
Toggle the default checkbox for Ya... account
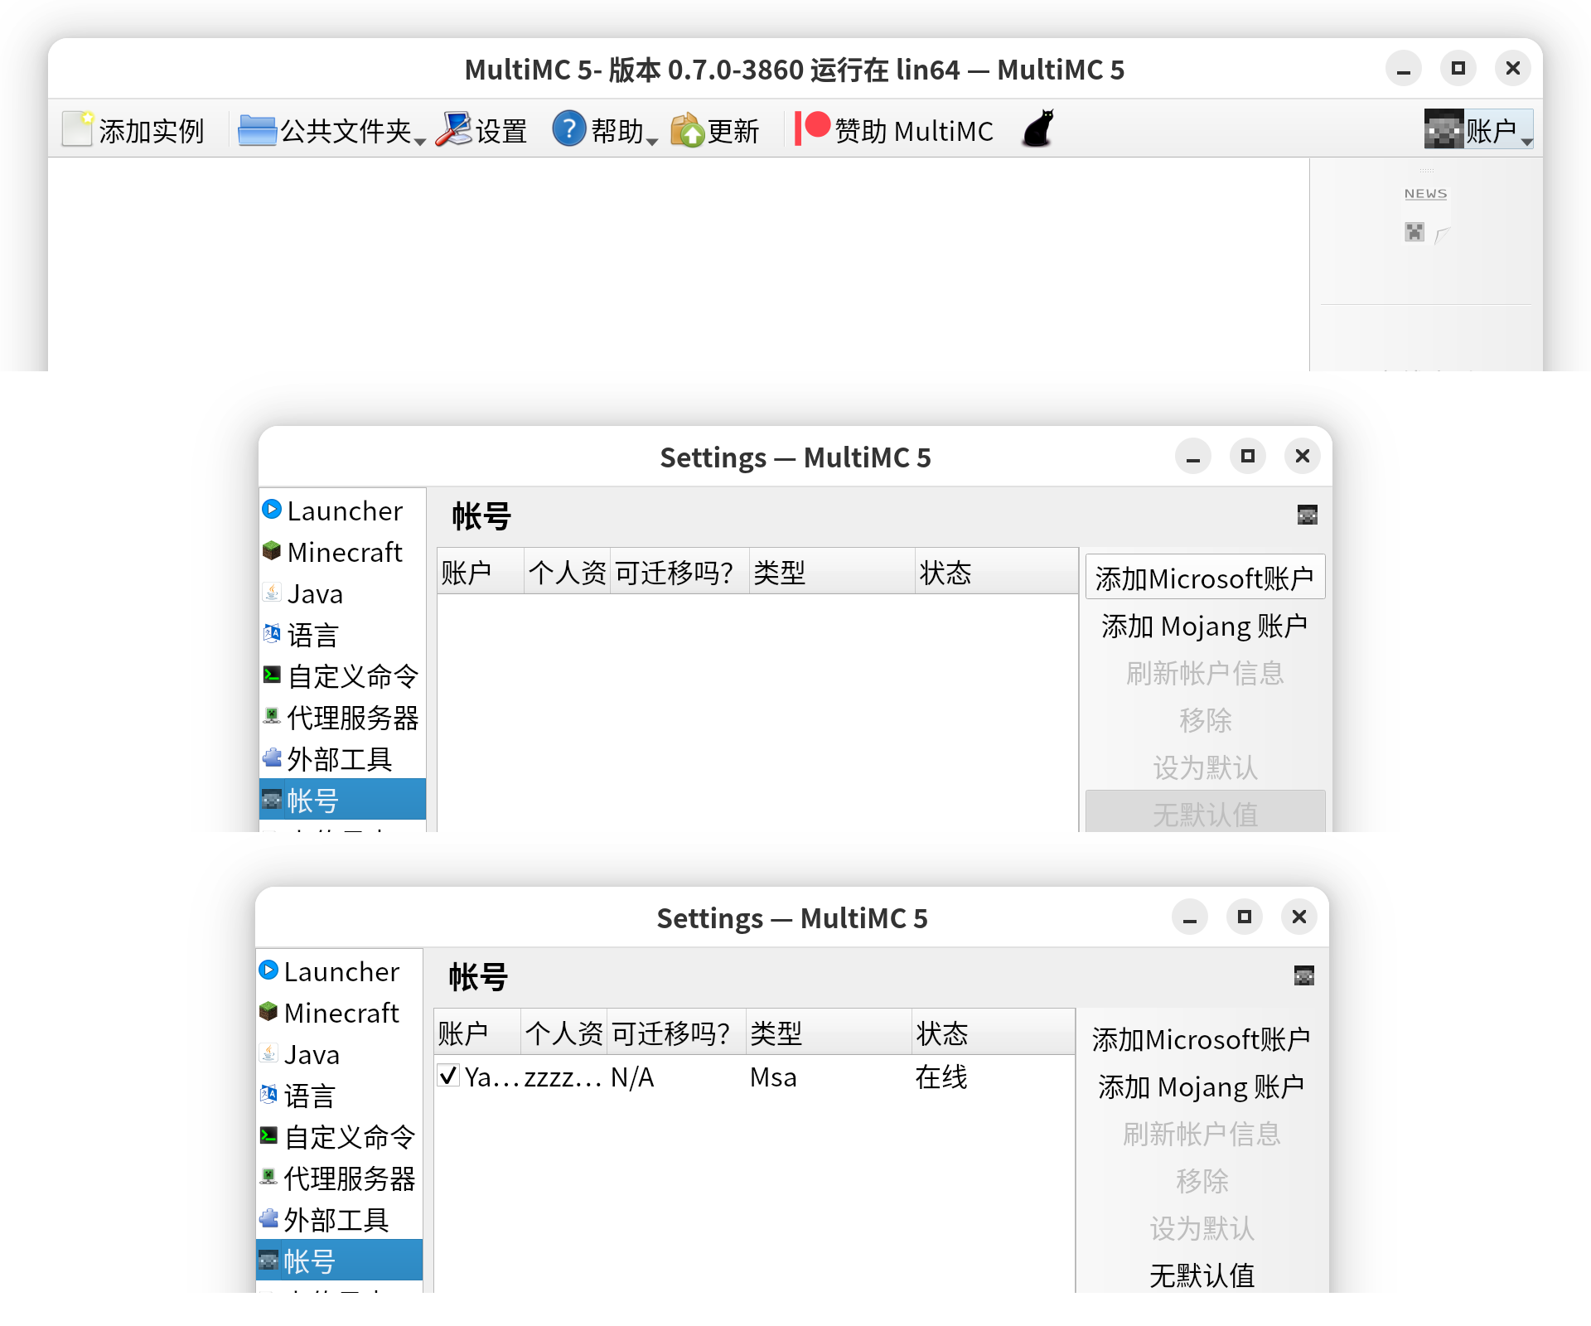click(x=448, y=1076)
